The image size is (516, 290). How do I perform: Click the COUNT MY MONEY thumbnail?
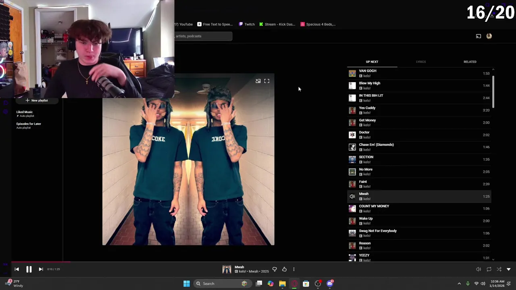(x=352, y=208)
